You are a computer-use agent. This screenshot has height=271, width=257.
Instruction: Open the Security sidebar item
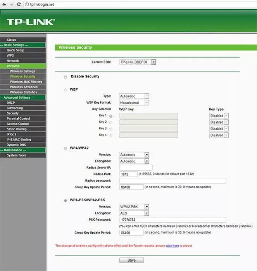click(x=23, y=113)
